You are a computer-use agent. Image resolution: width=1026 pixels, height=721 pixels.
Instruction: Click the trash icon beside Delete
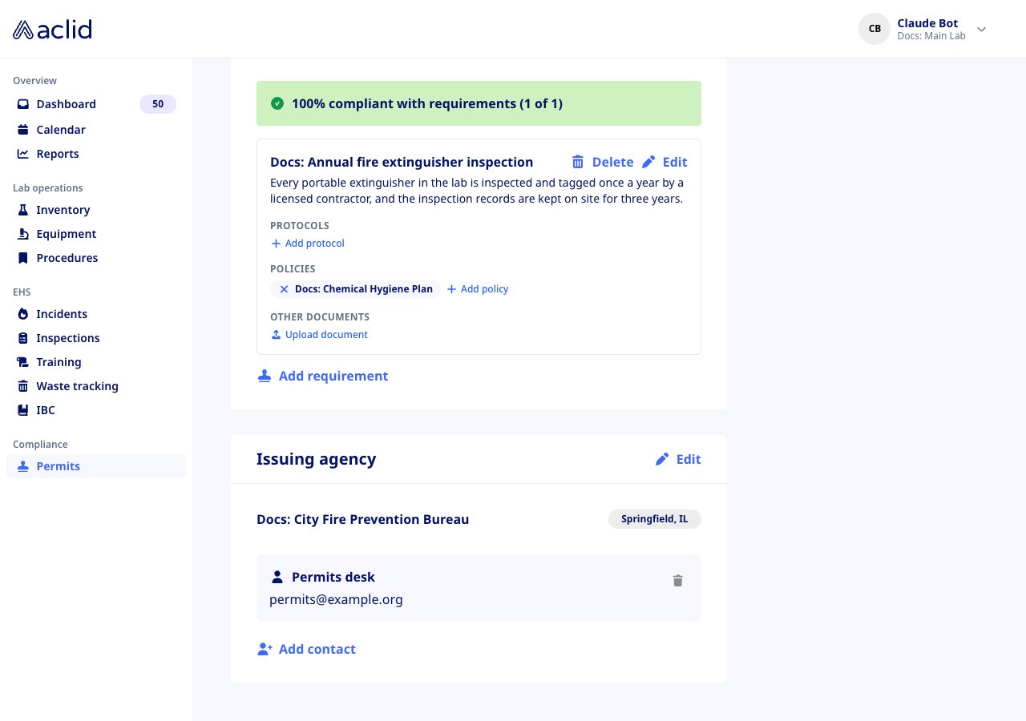(x=578, y=162)
